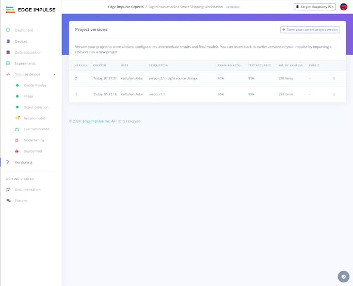
Task: Follow the EdgeImpulse Inc. footer link
Action: point(96,121)
